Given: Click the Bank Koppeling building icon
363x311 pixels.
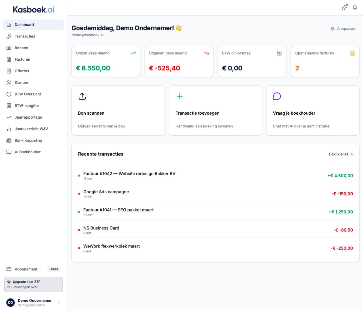Looking at the screenshot, I should (9, 140).
